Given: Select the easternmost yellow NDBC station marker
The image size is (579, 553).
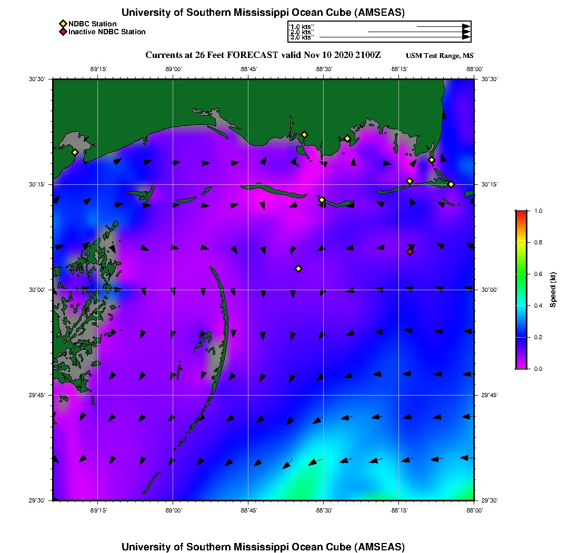Looking at the screenshot, I should click(x=451, y=184).
